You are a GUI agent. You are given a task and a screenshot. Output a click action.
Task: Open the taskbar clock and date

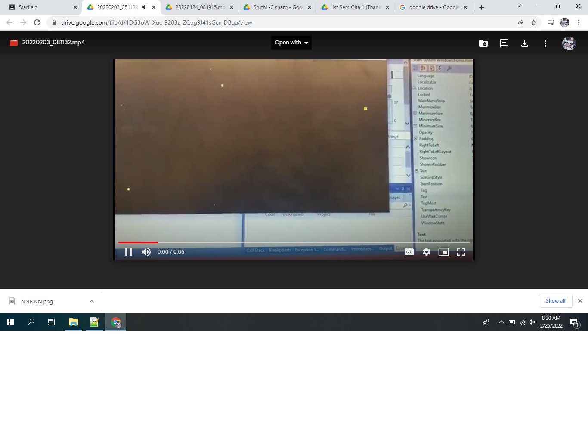click(x=551, y=322)
